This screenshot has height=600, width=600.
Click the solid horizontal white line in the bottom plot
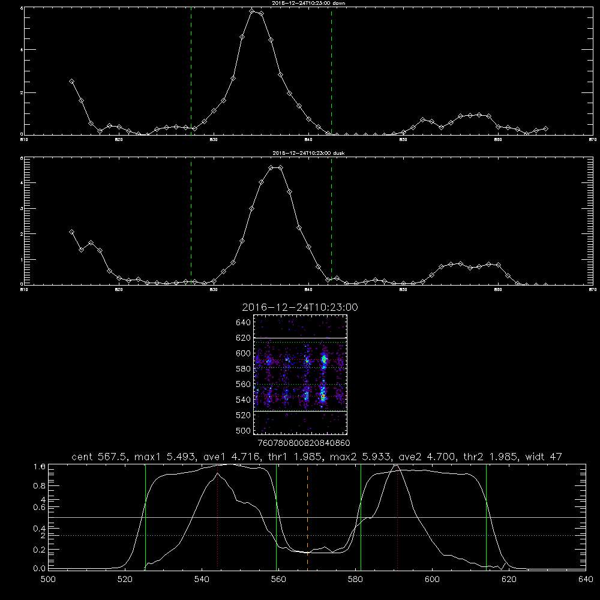pos(317,517)
